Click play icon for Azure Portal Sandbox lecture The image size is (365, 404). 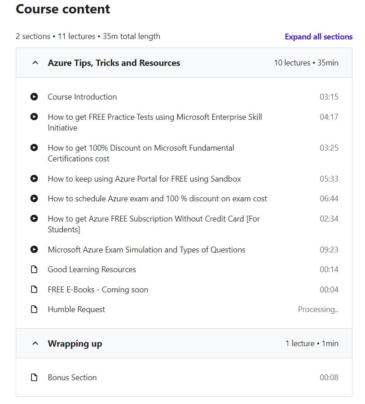tap(34, 178)
